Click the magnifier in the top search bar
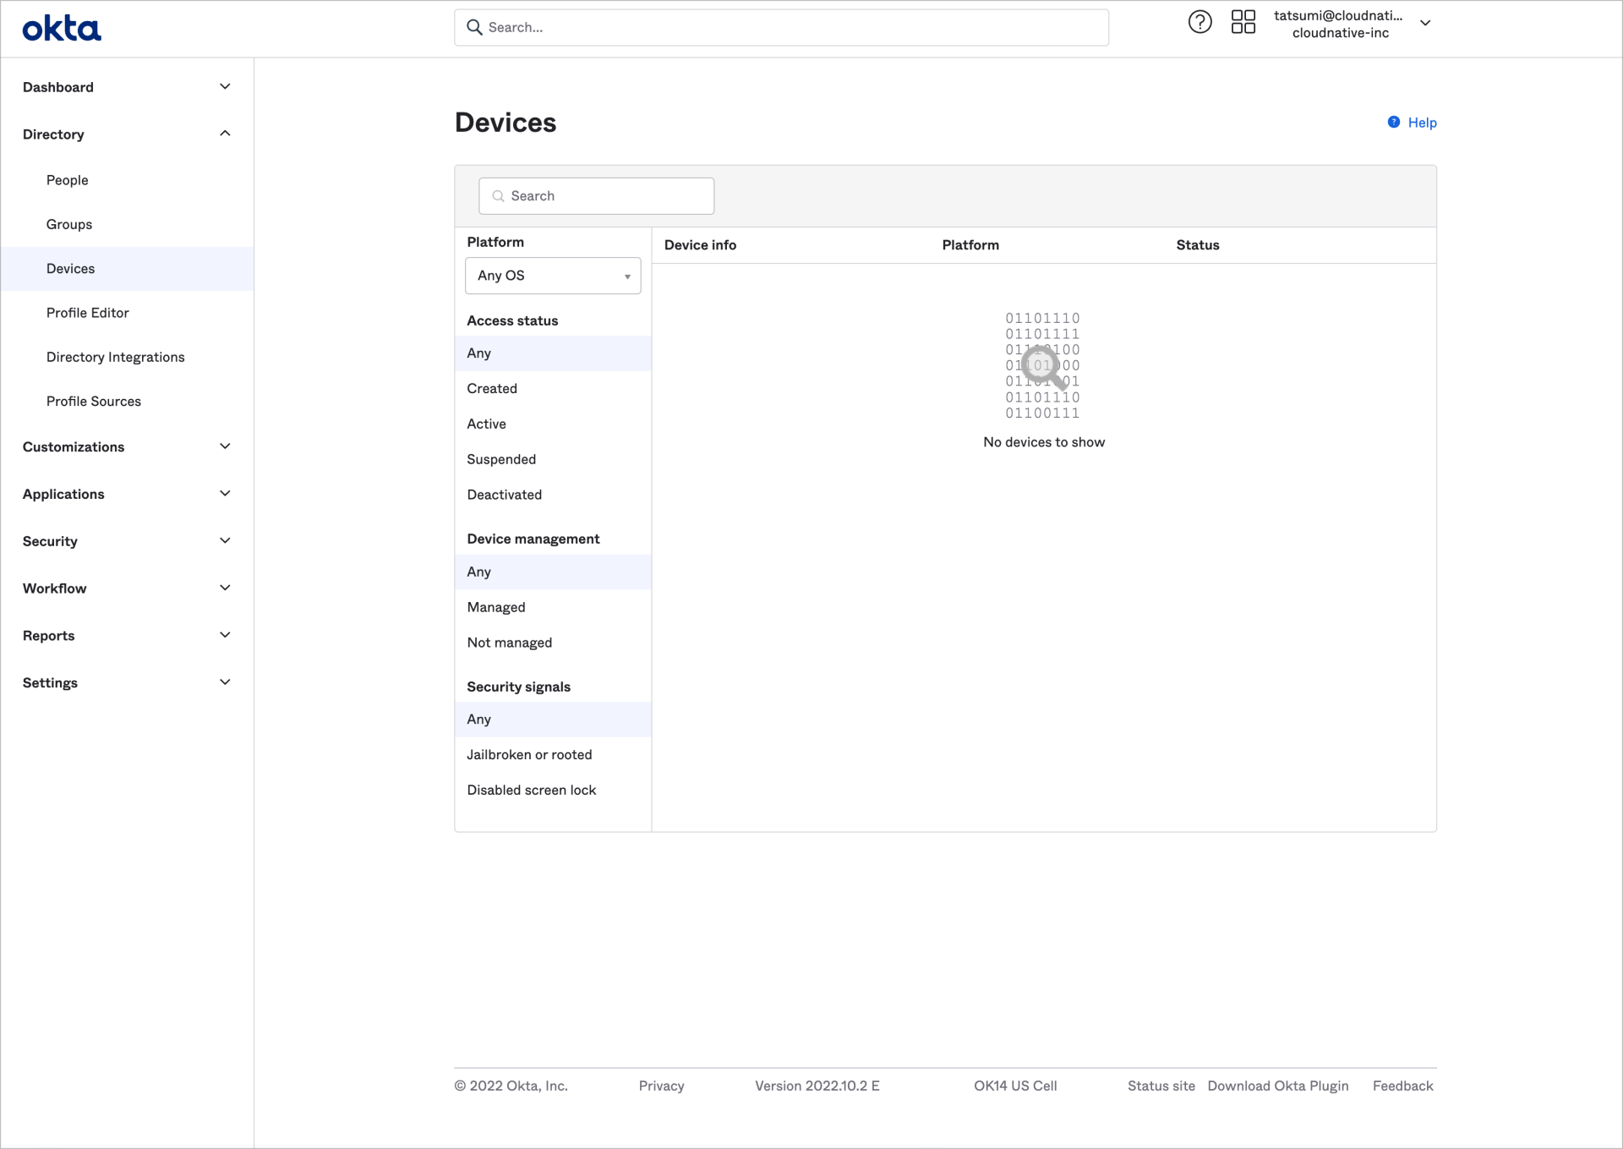This screenshot has height=1149, width=1623. click(x=476, y=27)
